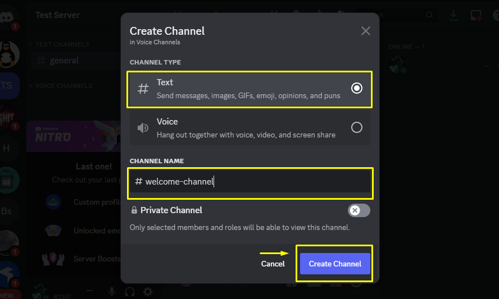Image resolution: width=499 pixels, height=299 pixels.
Task: Deafen using the headphones icon
Action: point(129,291)
